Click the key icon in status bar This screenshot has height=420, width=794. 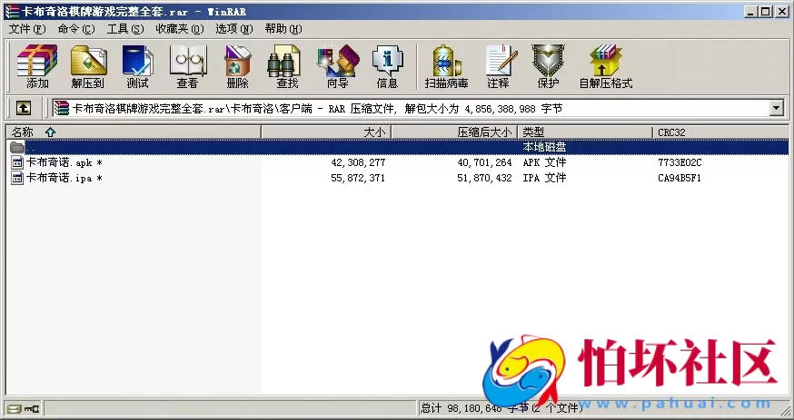[x=32, y=408]
